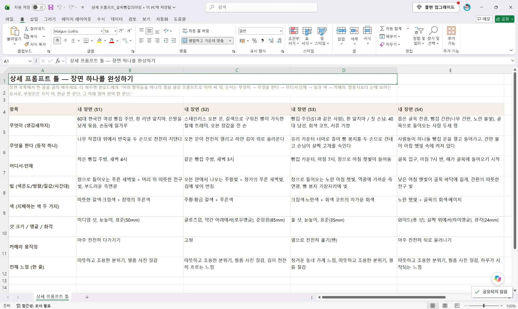Click the horizontal scrollbar thumb
Viewport: 518px width, 309px height.
pyautogui.click(x=384, y=297)
